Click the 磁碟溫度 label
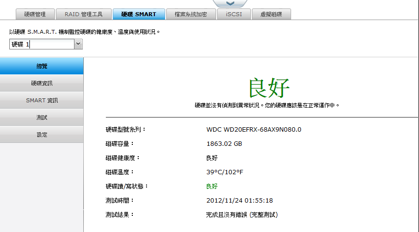419x232 pixels. (120, 172)
